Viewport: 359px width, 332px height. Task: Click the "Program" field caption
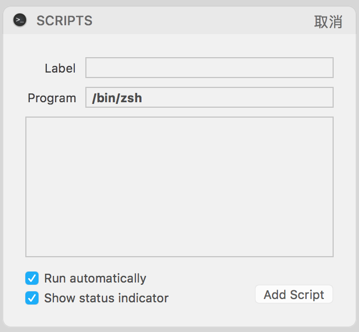click(x=52, y=98)
